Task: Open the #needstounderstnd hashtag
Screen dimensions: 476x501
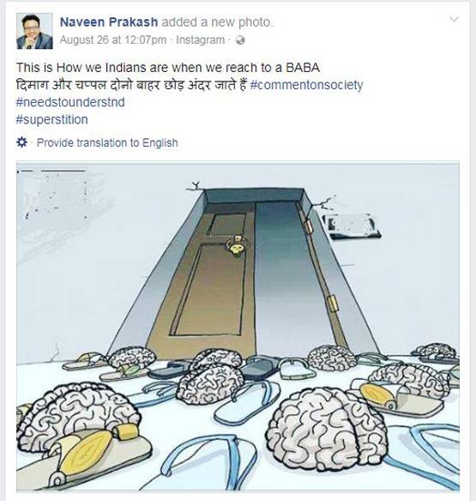Action: [70, 102]
